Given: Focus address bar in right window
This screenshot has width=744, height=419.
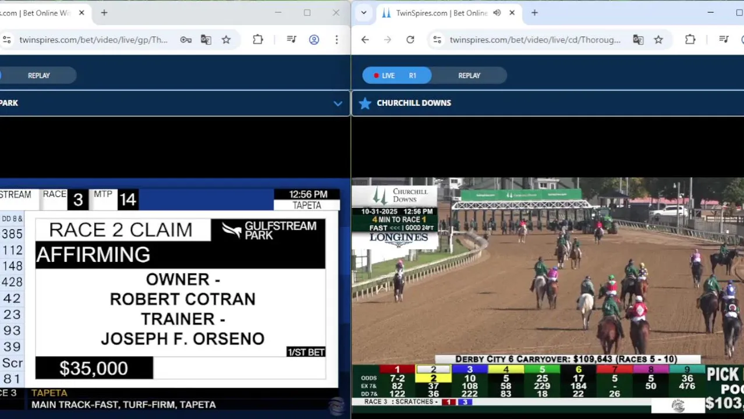Looking at the screenshot, I should click(x=535, y=40).
